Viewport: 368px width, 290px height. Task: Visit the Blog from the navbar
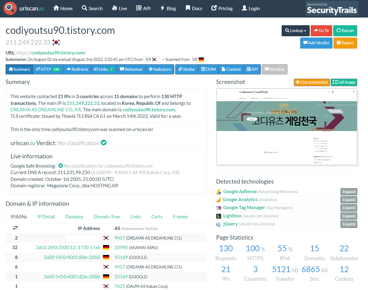(x=168, y=8)
